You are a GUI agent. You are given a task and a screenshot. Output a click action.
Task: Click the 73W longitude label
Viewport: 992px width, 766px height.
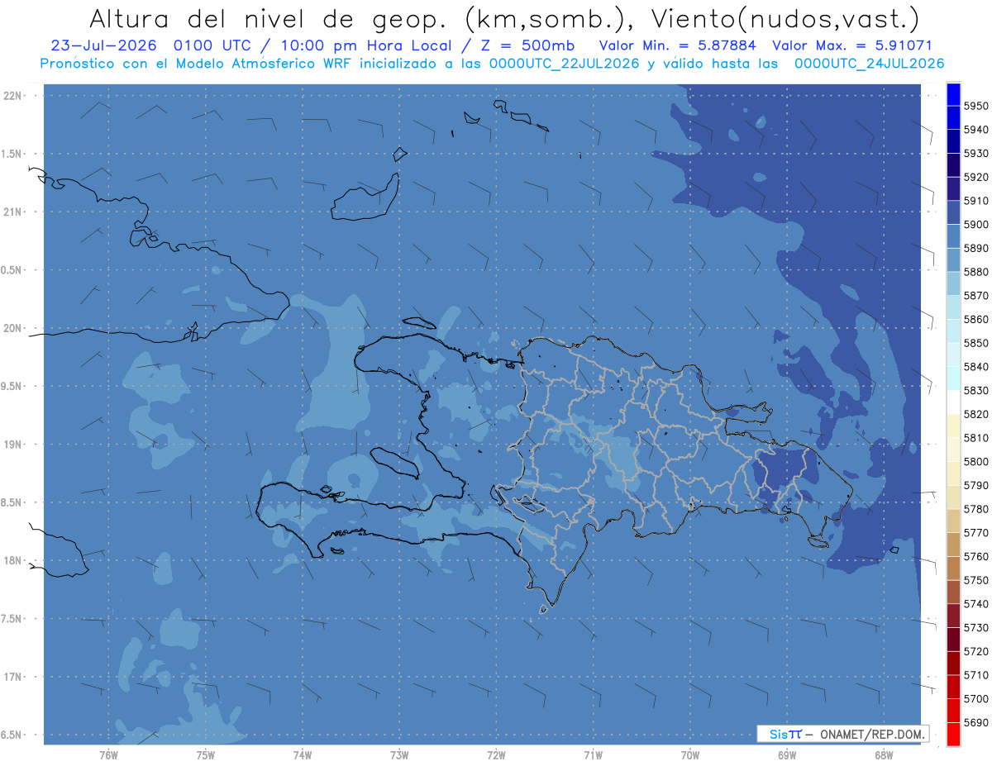pyautogui.click(x=399, y=755)
